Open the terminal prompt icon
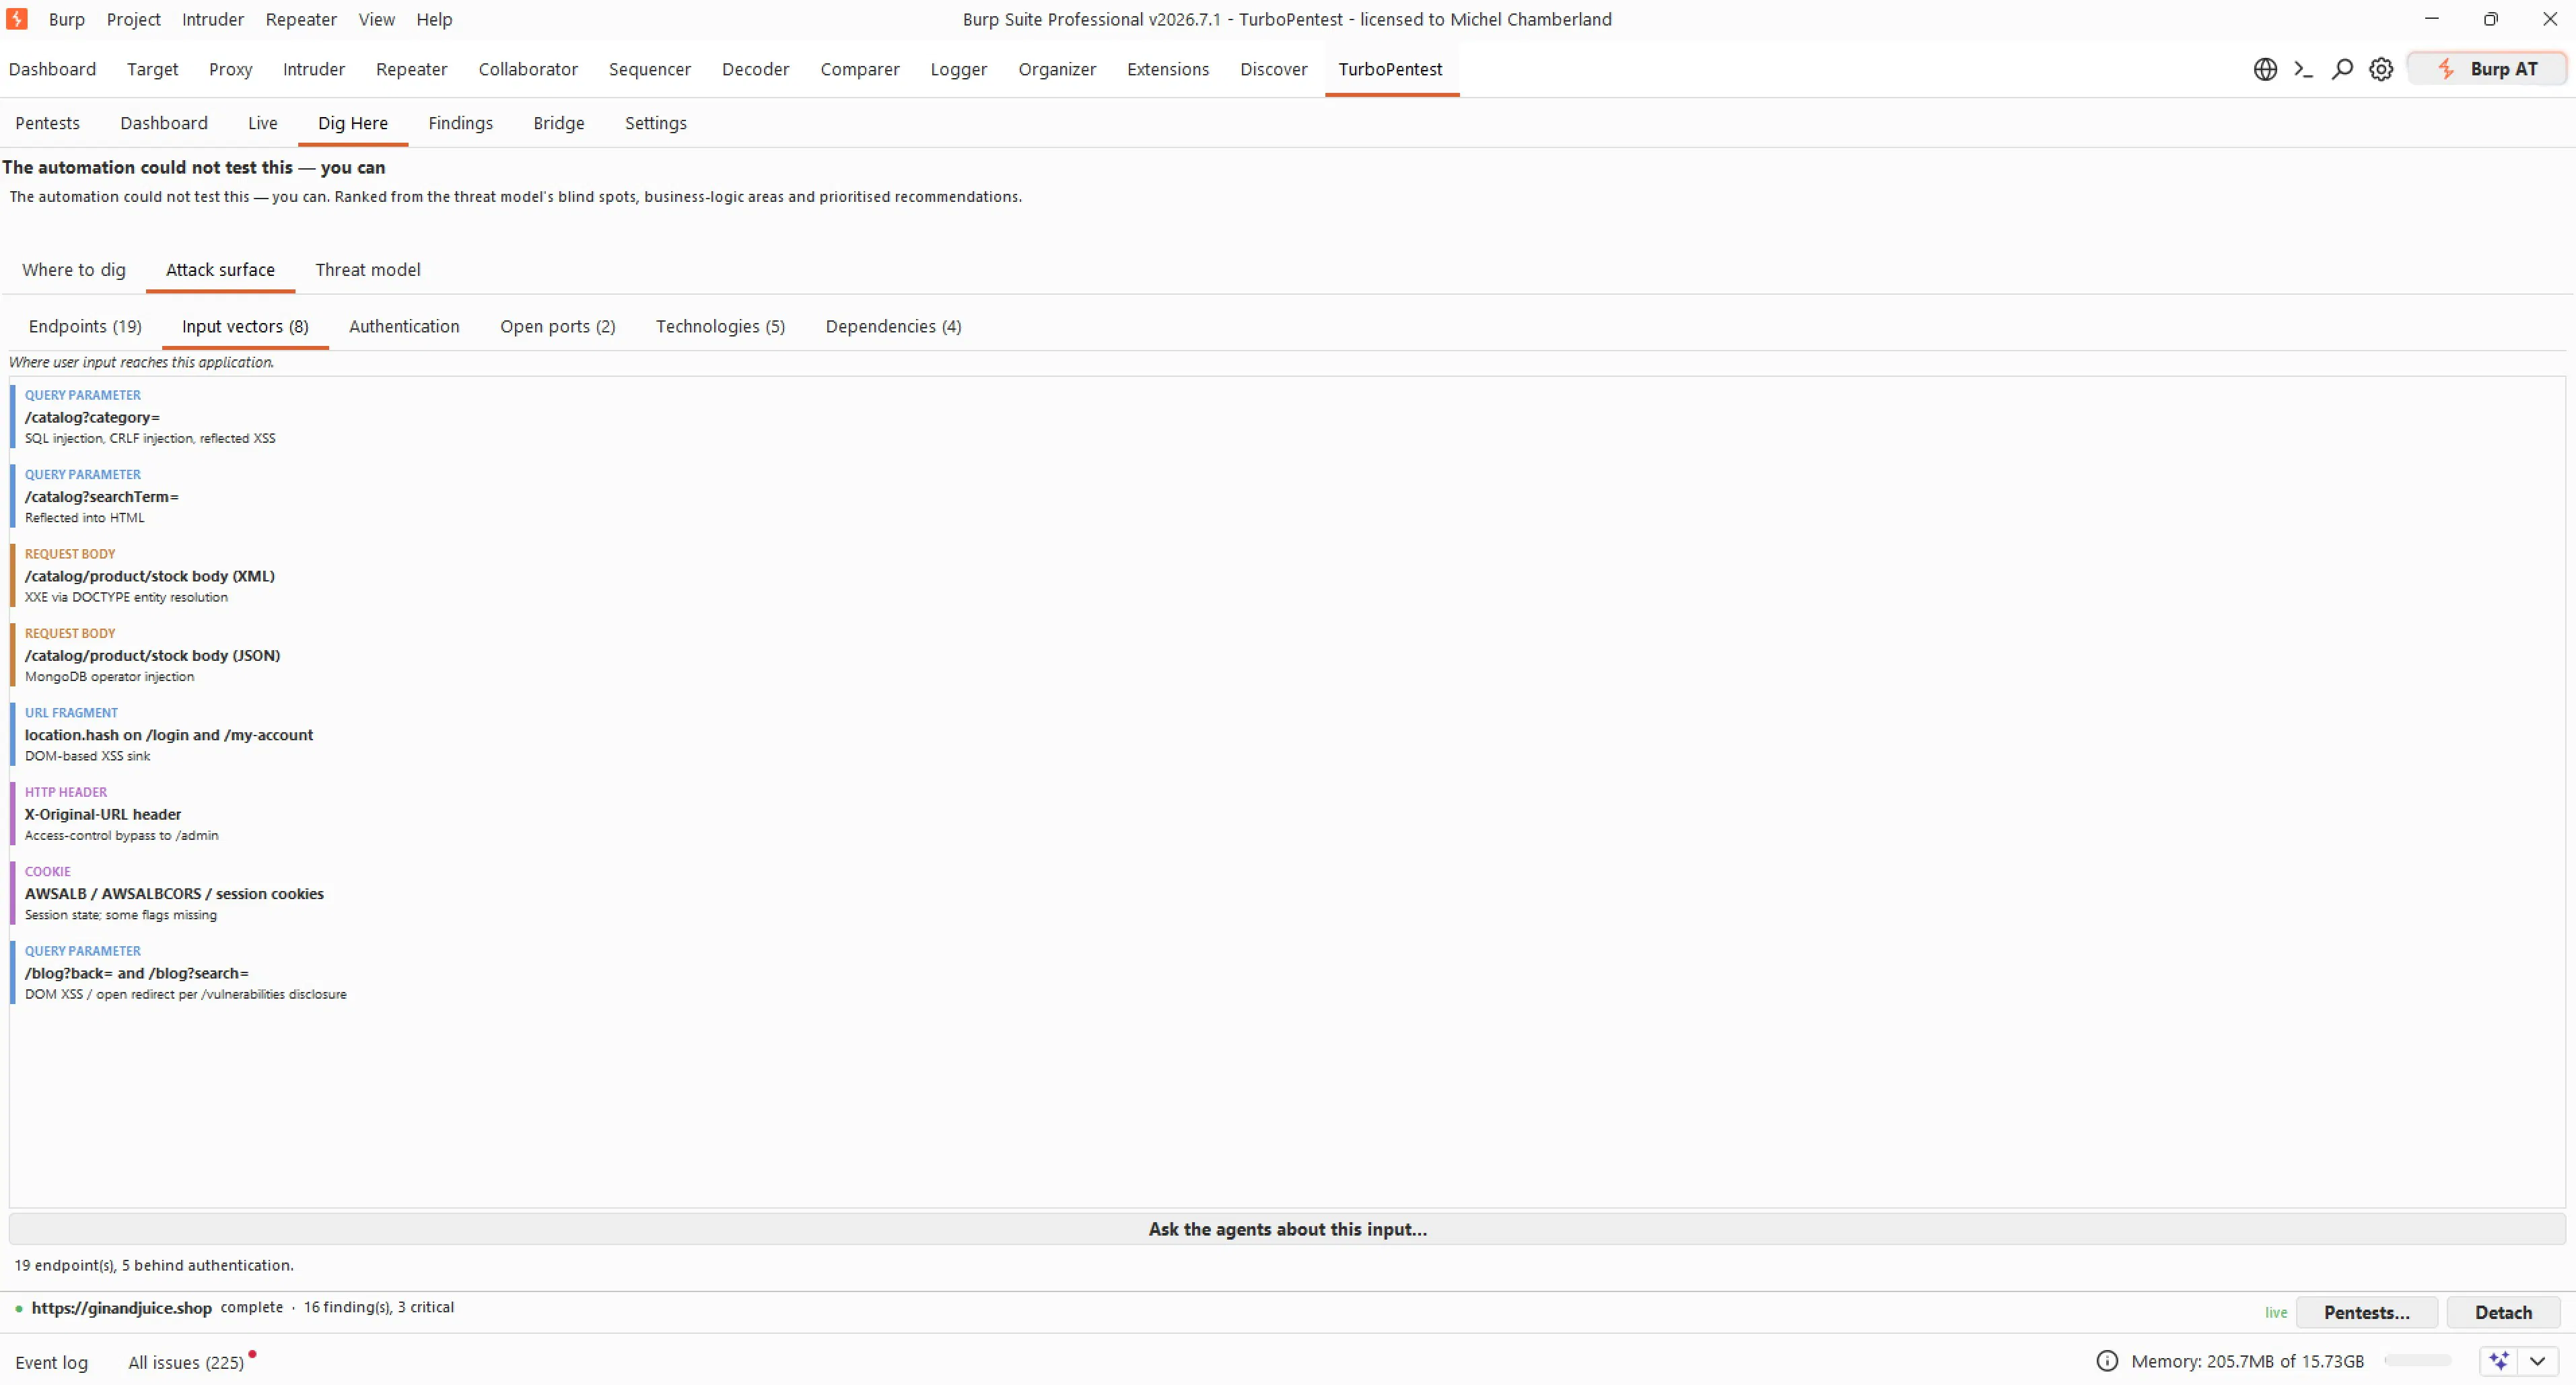 point(2304,69)
